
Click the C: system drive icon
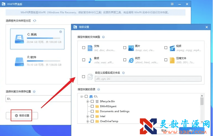(19, 39)
